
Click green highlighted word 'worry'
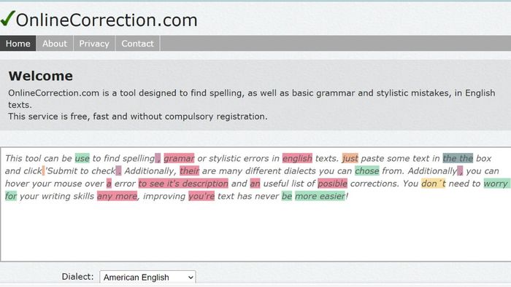point(496,184)
